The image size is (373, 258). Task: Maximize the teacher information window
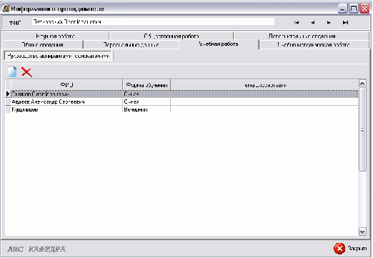[354, 9]
